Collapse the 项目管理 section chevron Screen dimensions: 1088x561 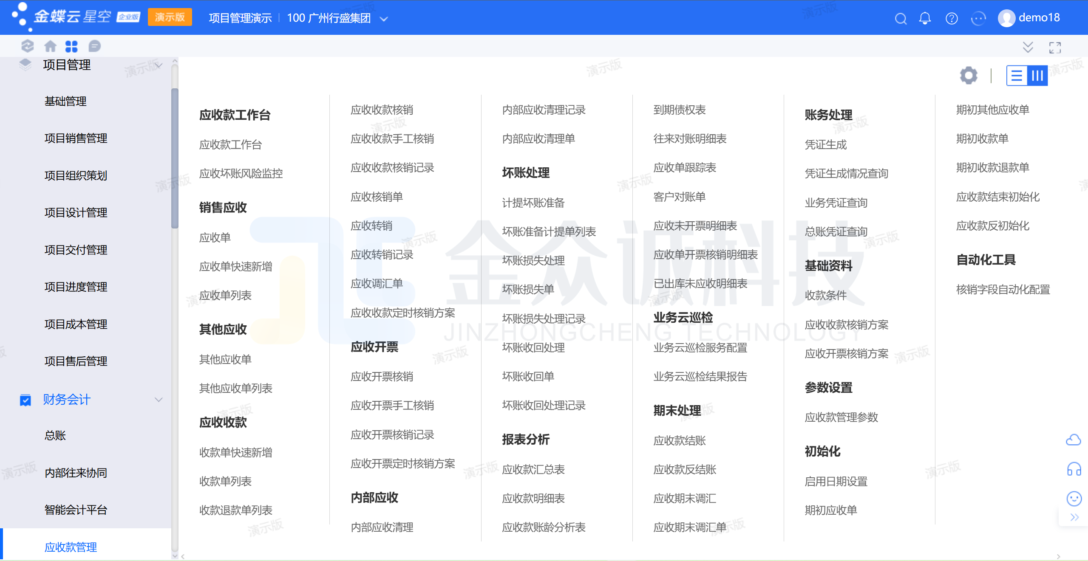pos(159,65)
